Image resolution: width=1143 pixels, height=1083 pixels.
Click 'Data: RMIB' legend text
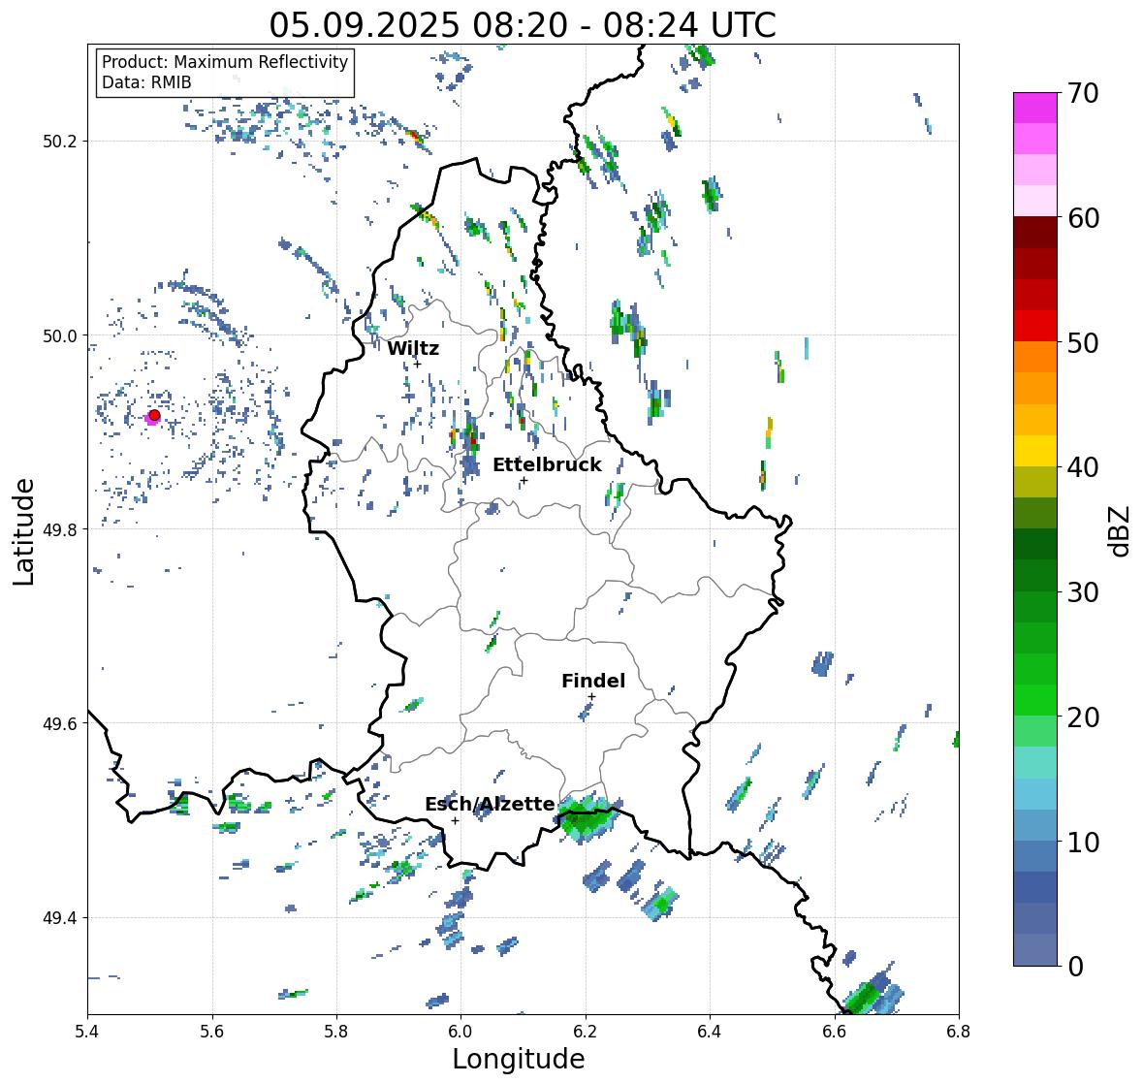coord(146,82)
